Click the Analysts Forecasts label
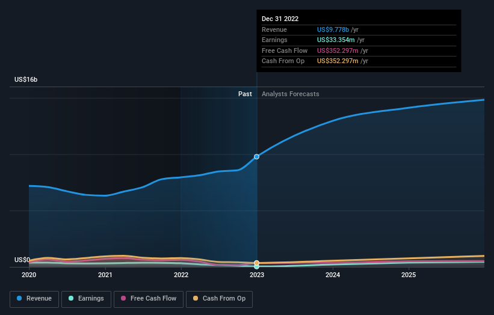This screenshot has width=494, height=315. pyautogui.click(x=291, y=94)
